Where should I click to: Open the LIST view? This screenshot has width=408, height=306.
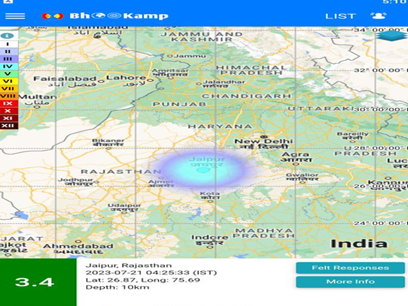pyautogui.click(x=340, y=16)
